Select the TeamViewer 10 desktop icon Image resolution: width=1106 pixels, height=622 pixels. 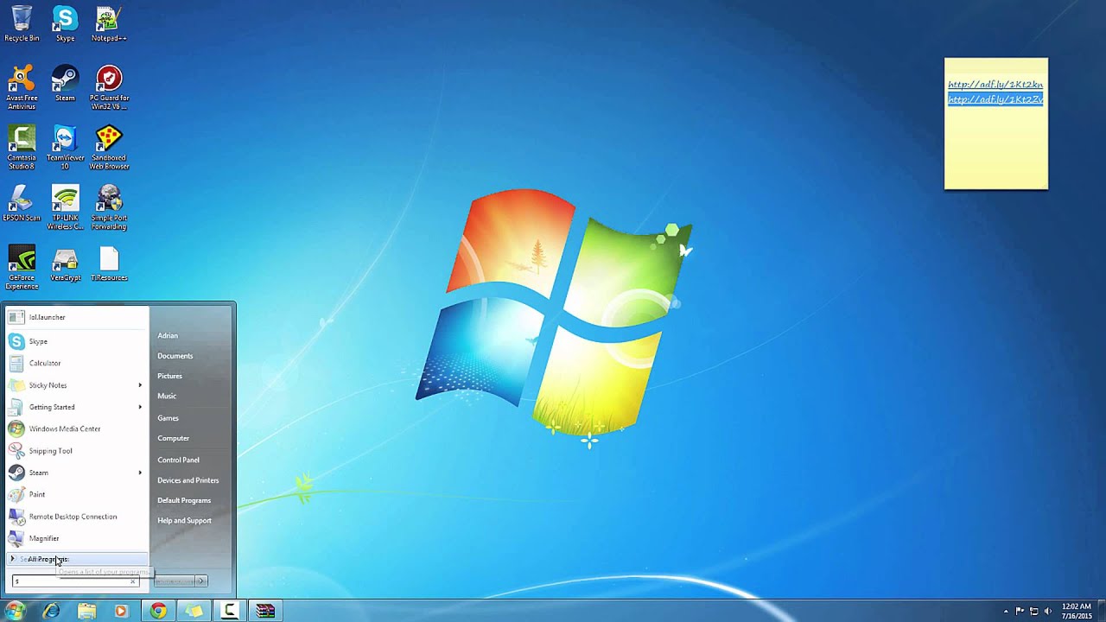tap(65, 147)
